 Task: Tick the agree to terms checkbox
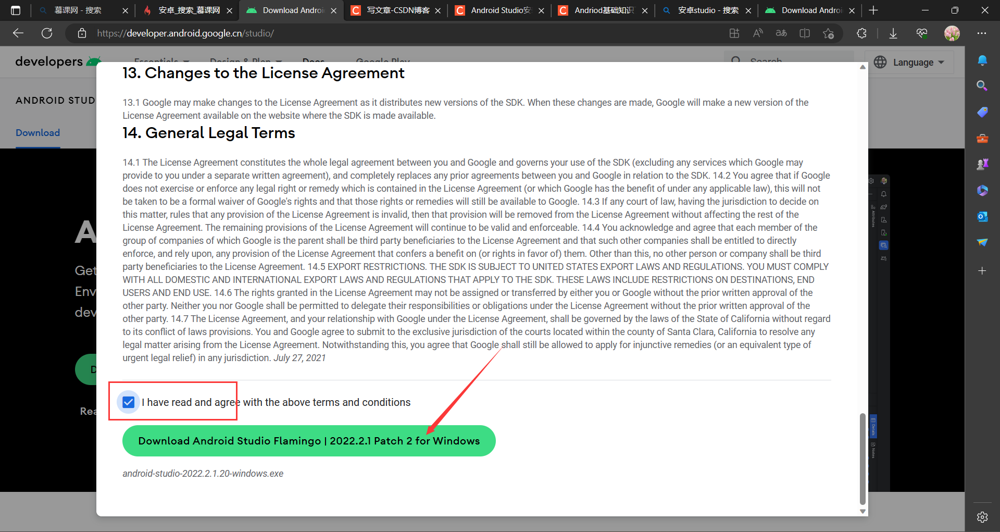[129, 402]
